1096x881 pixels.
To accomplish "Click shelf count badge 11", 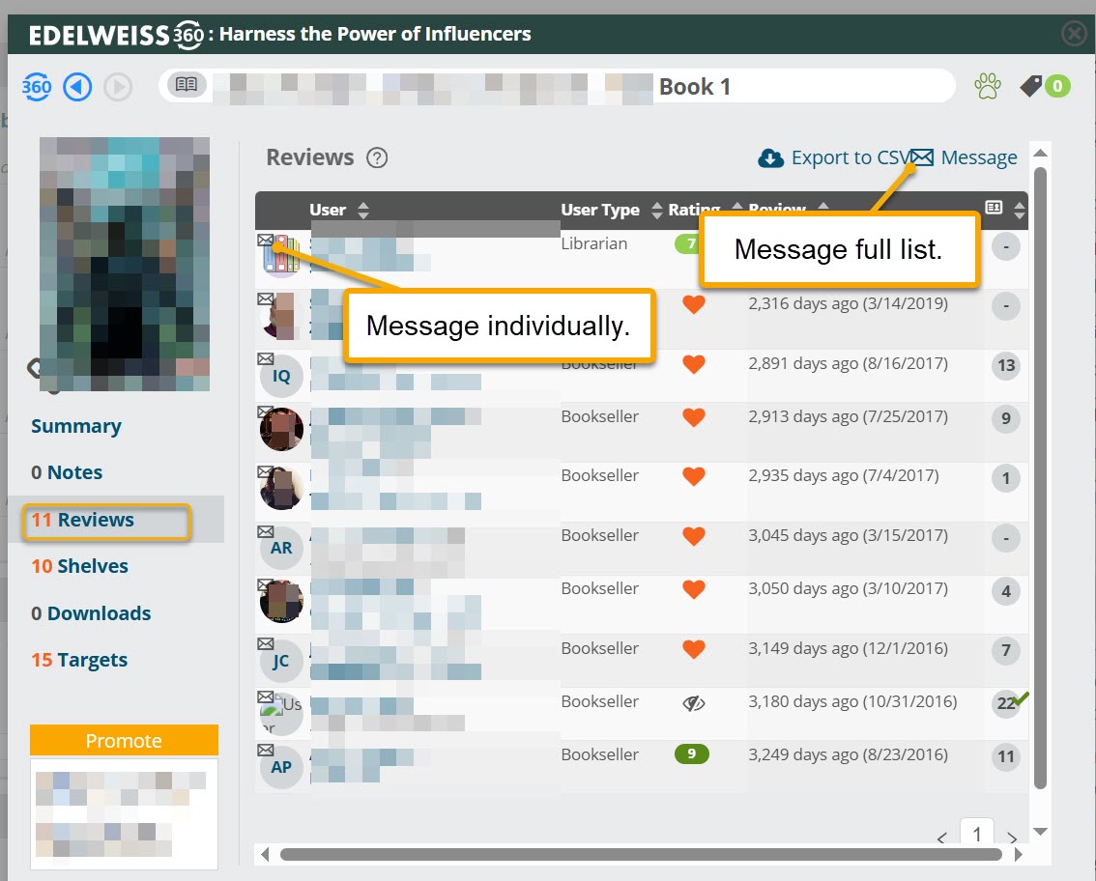I will (1006, 756).
